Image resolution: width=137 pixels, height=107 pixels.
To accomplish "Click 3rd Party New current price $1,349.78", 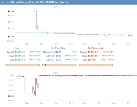I will [x=56, y=52].
